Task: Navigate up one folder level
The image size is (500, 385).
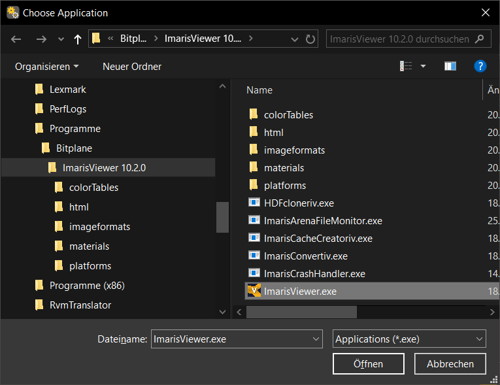Action: (x=78, y=39)
